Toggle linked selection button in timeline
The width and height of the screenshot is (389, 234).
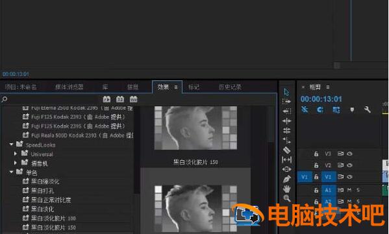point(336,110)
